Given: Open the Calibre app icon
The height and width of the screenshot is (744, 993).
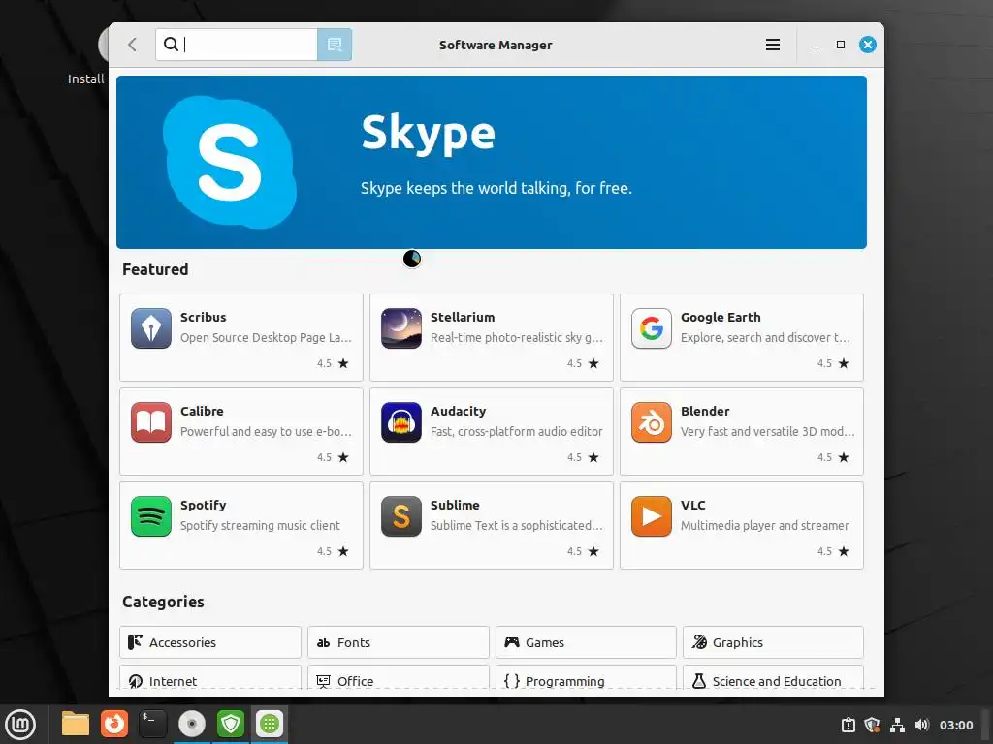Looking at the screenshot, I should (x=150, y=422).
